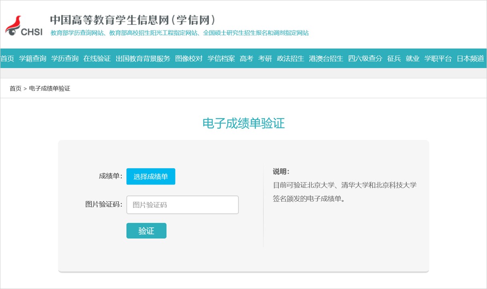Open 学籍查询 navigation item
The image size is (487, 289).
[33, 58]
